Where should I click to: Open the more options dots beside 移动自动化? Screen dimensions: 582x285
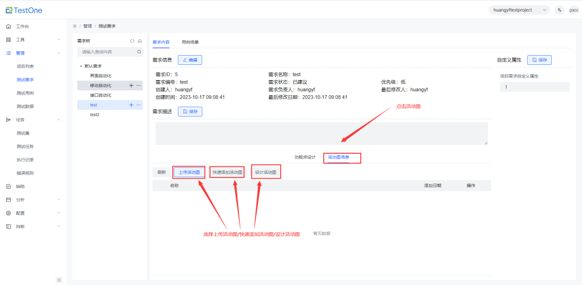tap(139, 85)
